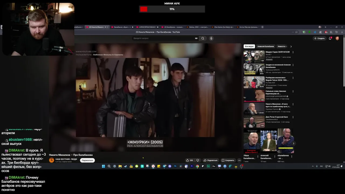Open 'Мадуро Годжо ЗАПЕЧАТАЛИ' thumbnail
This screenshot has width=345, height=194.
pos(254,56)
